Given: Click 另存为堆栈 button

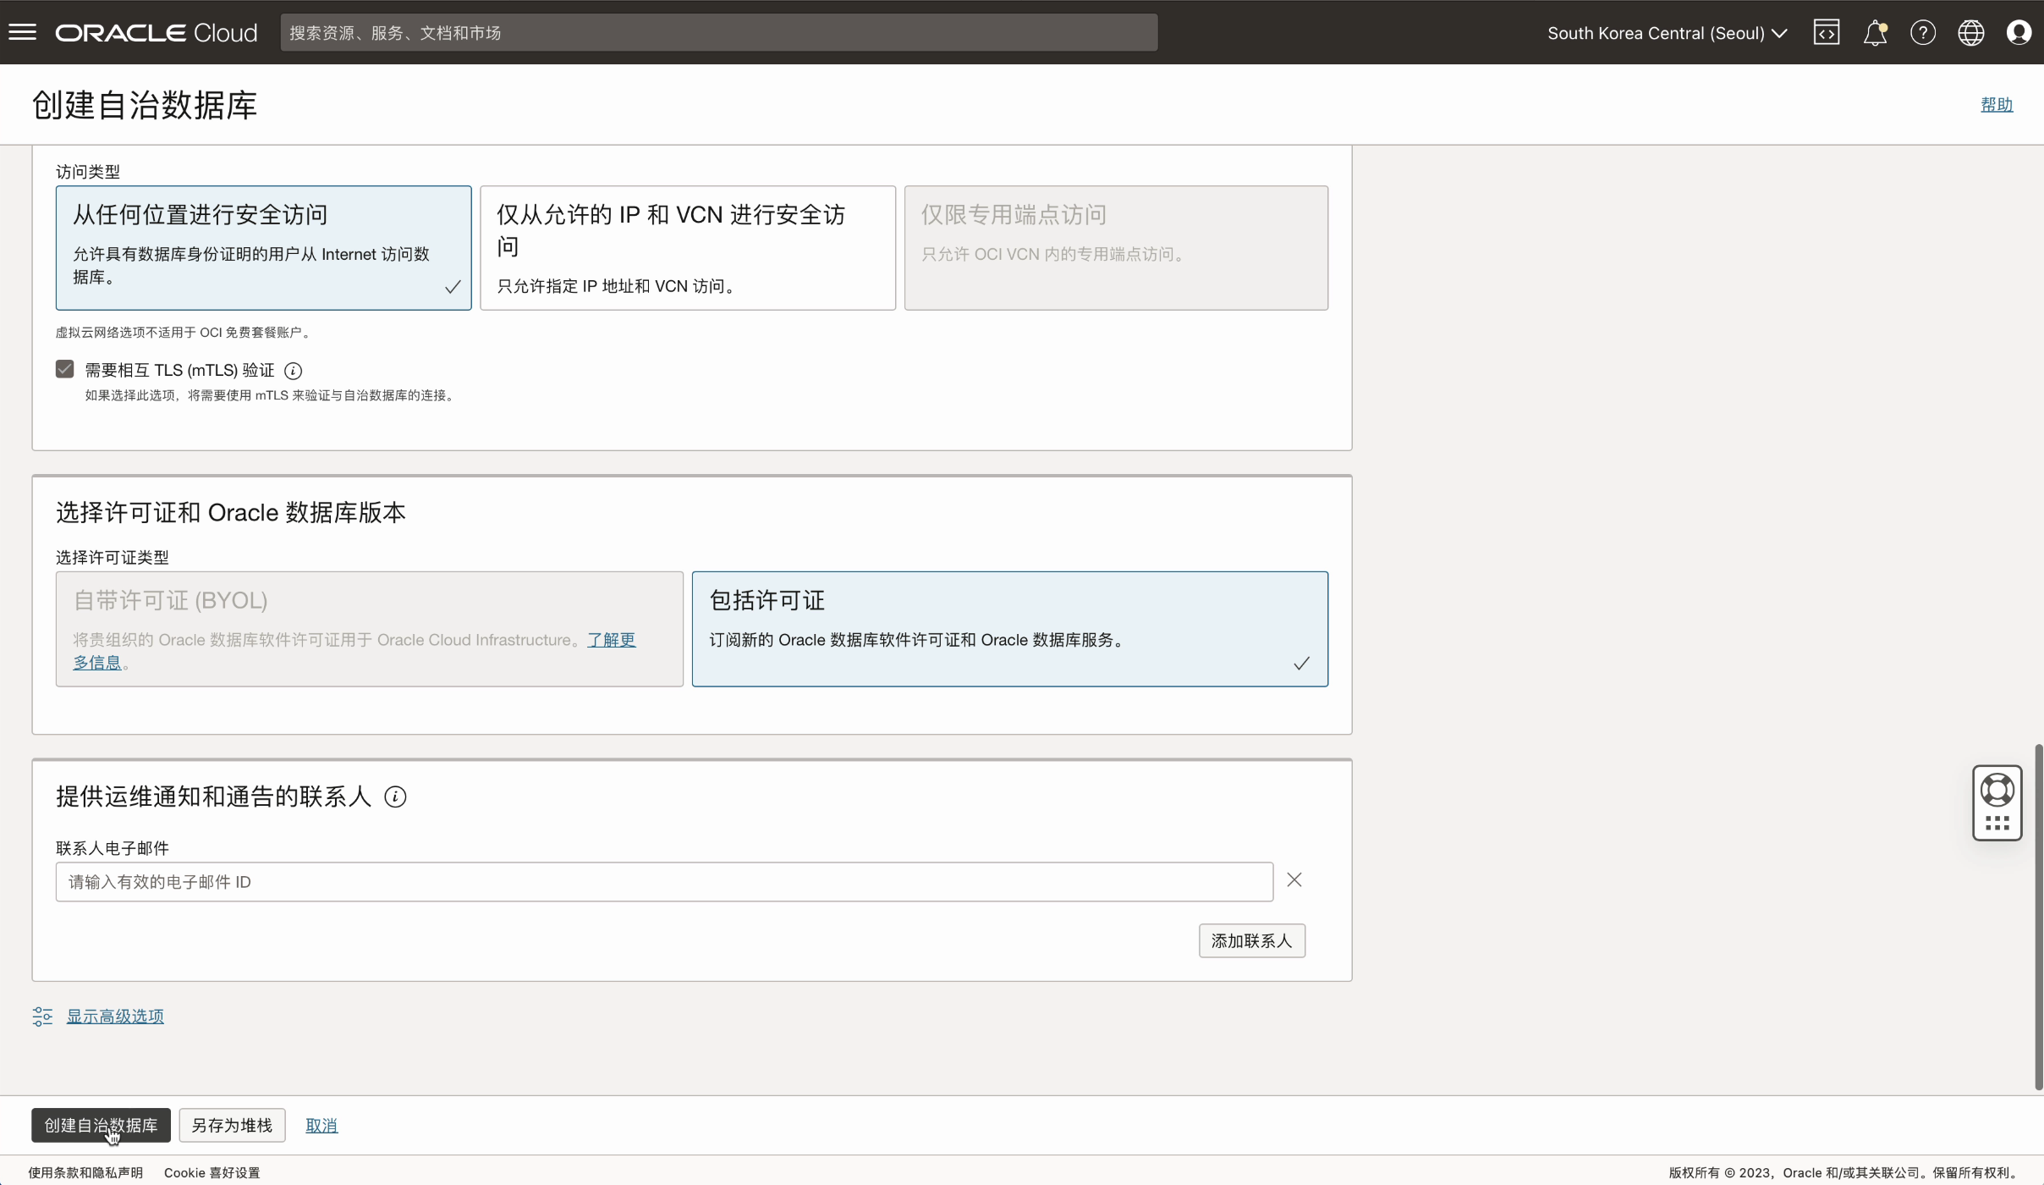Looking at the screenshot, I should click(x=232, y=1125).
